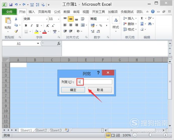Click the accounting number format icon

(x=93, y=25)
